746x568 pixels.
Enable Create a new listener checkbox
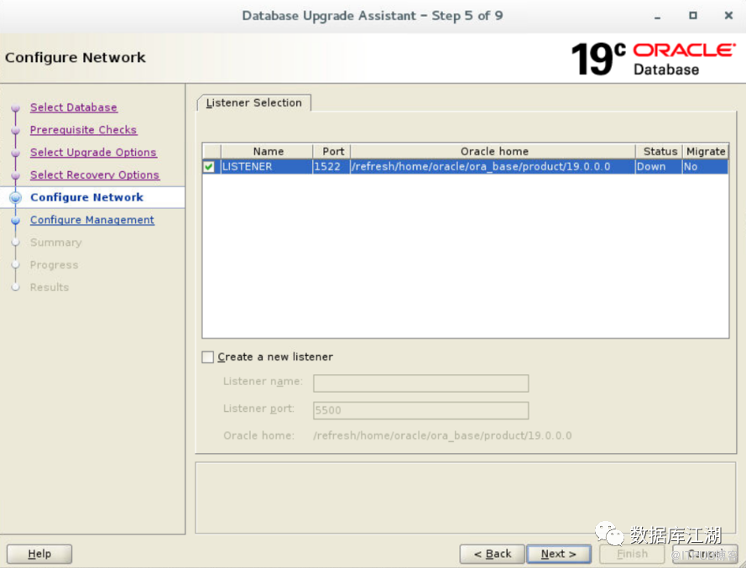click(208, 357)
